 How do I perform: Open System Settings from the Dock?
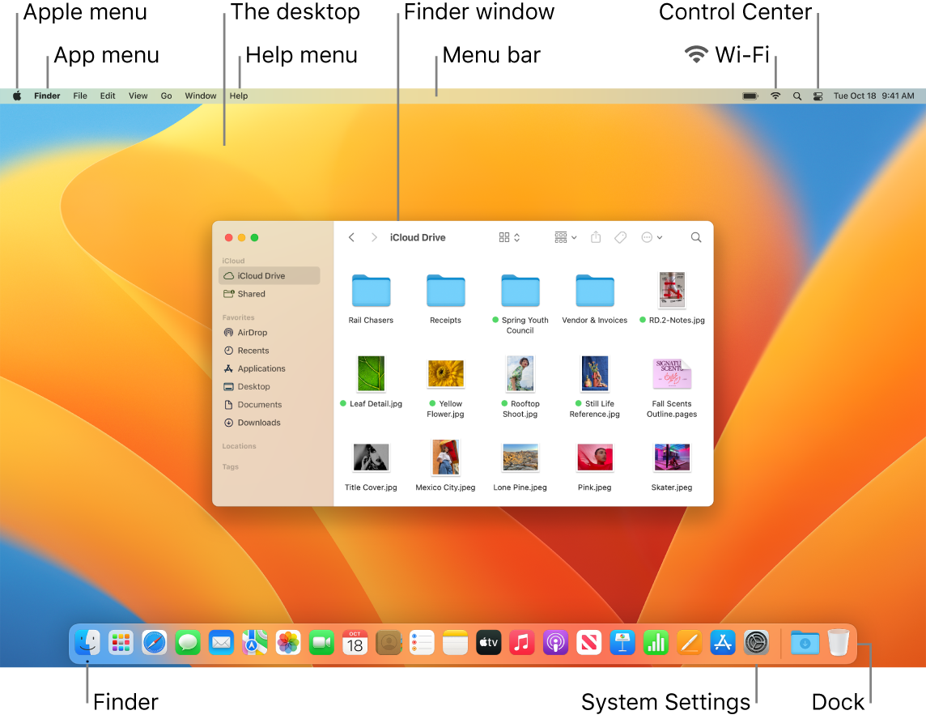click(x=756, y=642)
